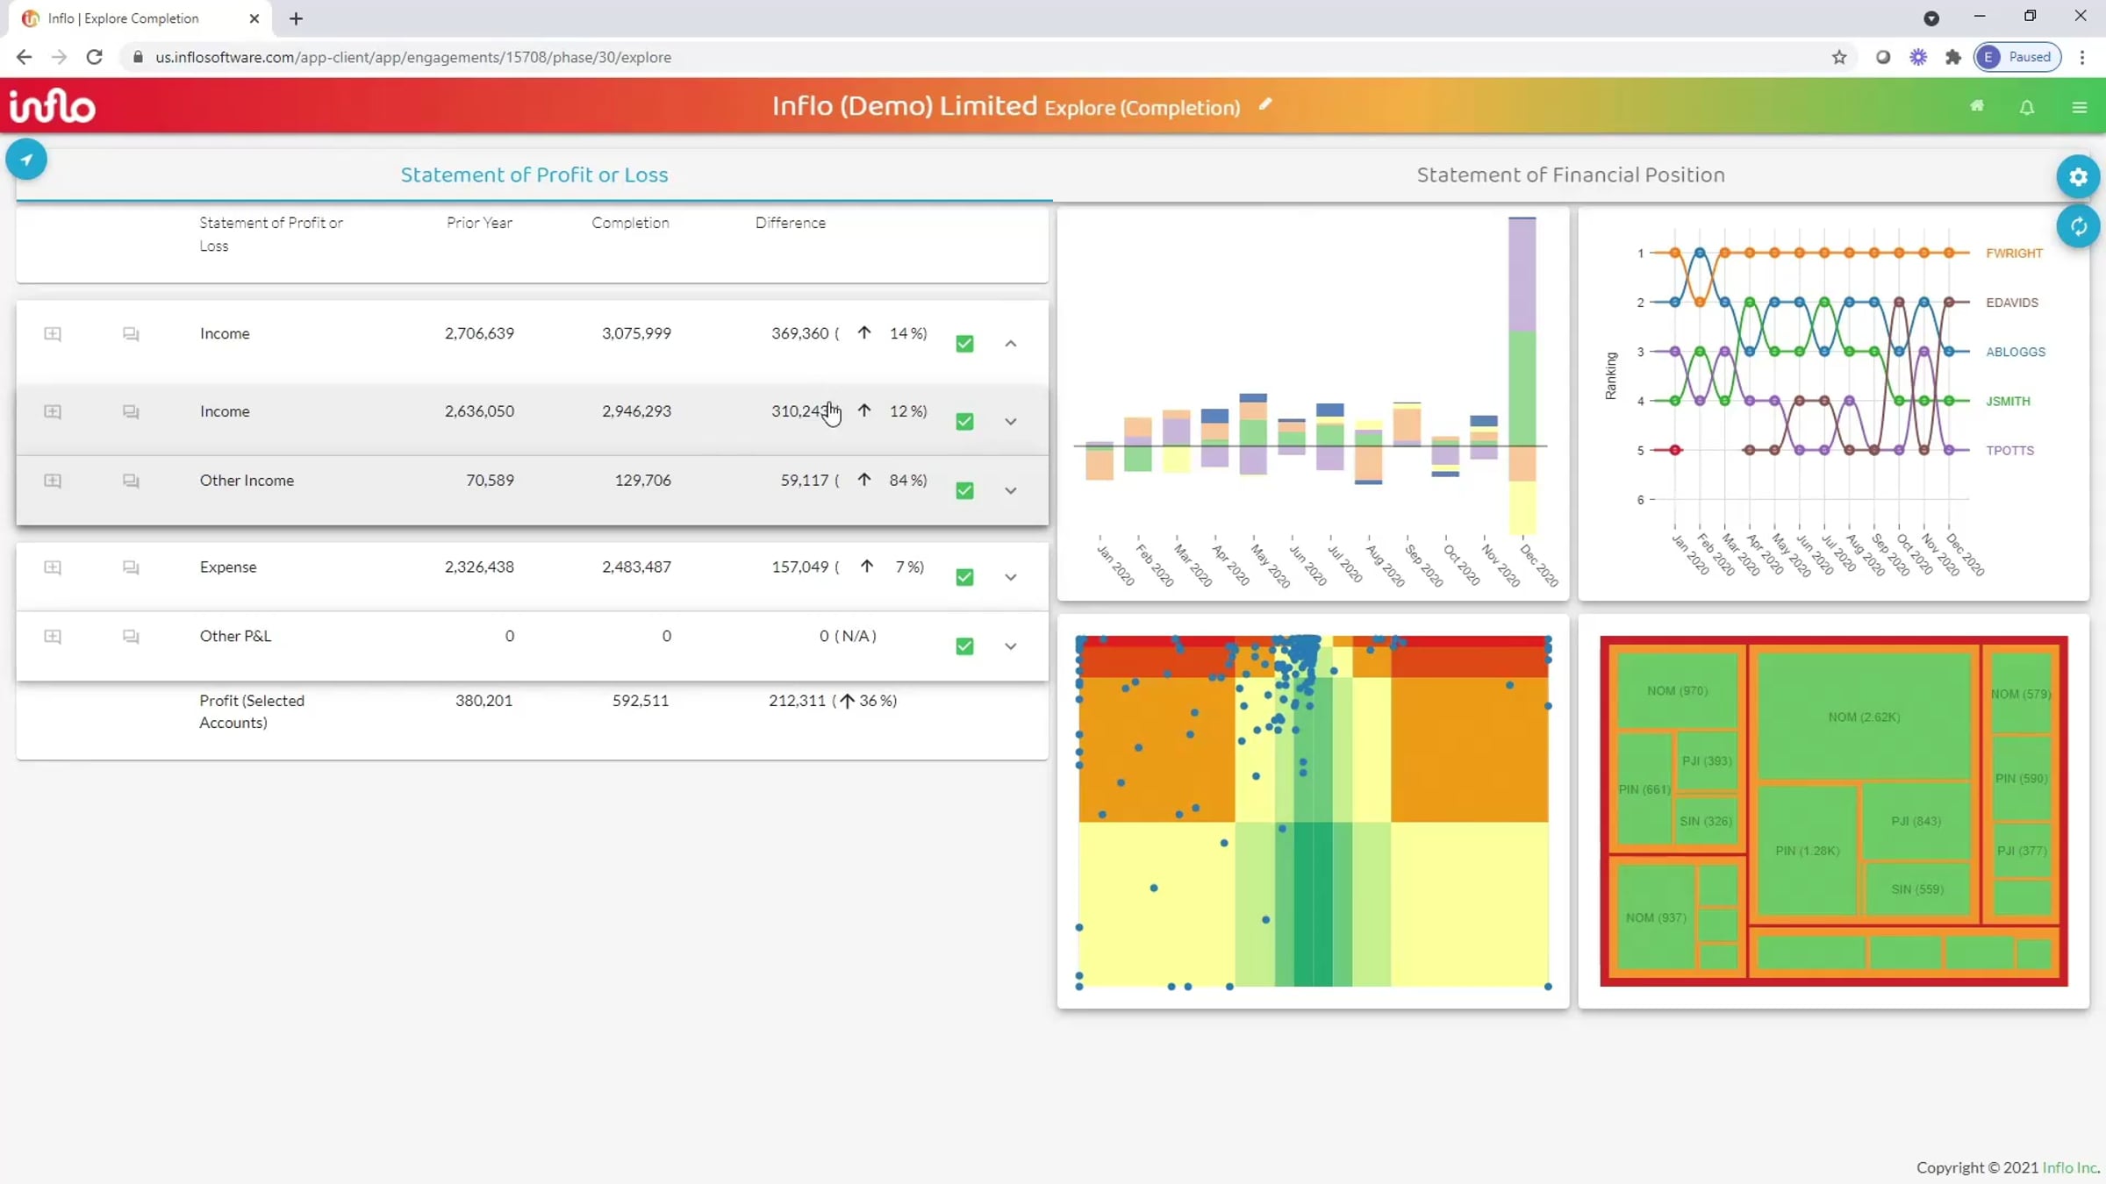Toggle the Other P&L green checkbox
The width and height of the screenshot is (2106, 1184).
coord(964,646)
